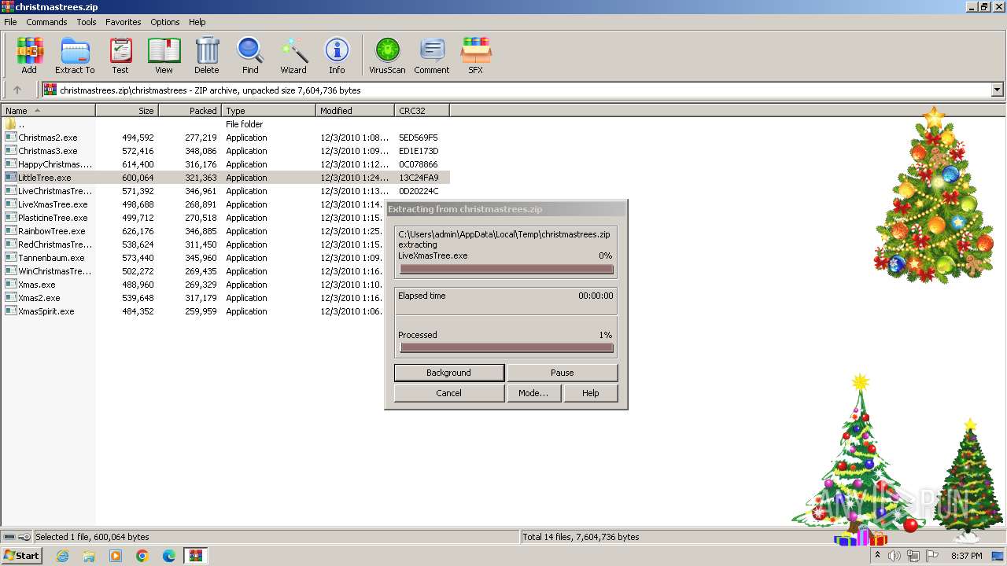1007x566 pixels.
Task: Click the archive path address field
Action: coord(518,90)
